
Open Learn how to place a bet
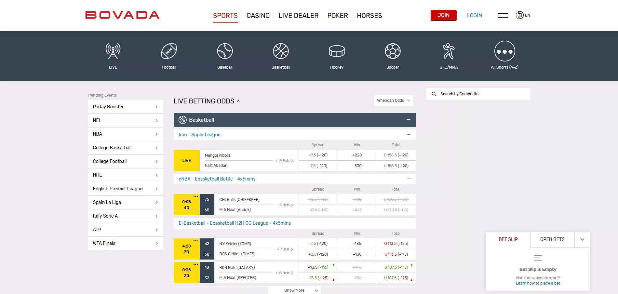coord(538,283)
